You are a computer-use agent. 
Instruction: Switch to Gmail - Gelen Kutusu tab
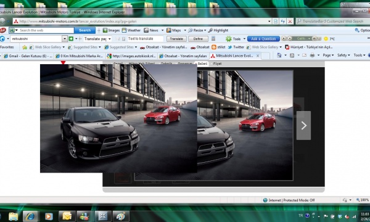(28, 56)
